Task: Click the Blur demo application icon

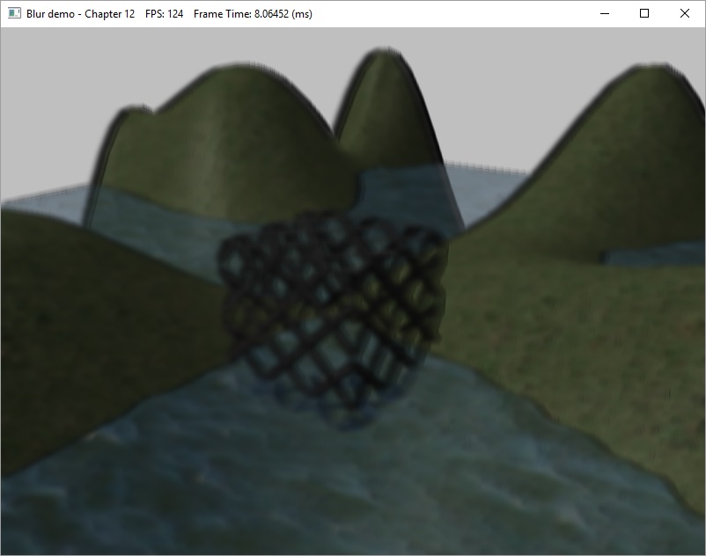Action: (14, 14)
